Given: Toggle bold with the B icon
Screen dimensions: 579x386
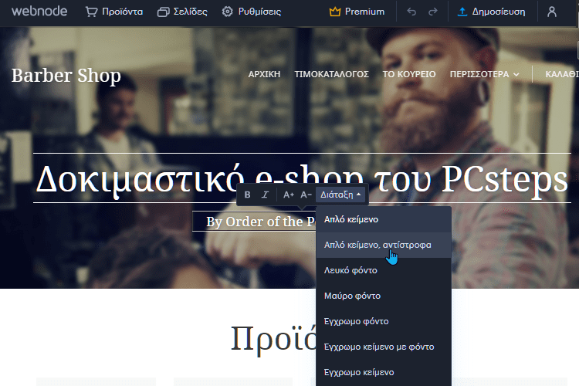Looking at the screenshot, I should [247, 195].
